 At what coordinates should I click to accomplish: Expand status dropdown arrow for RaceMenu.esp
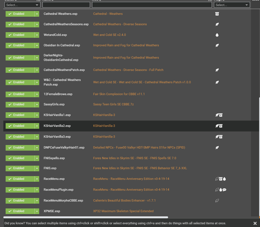[x=37, y=179]
